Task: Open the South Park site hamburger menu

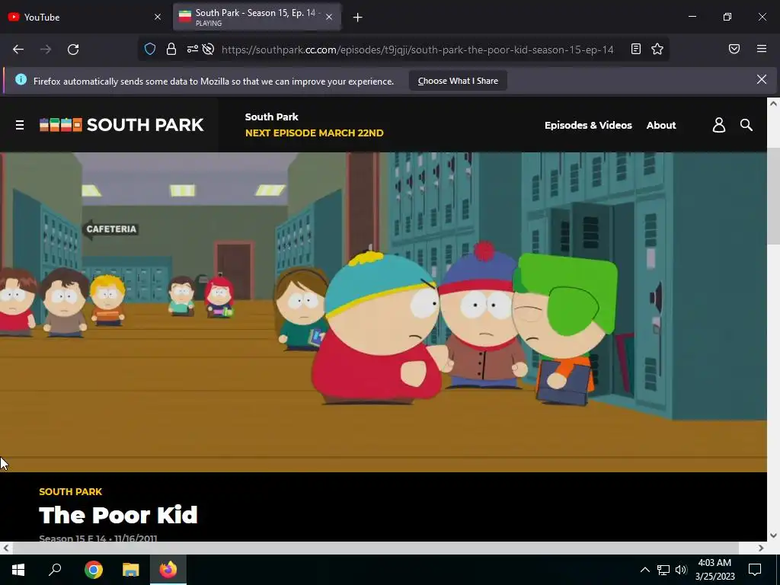Action: 20,125
